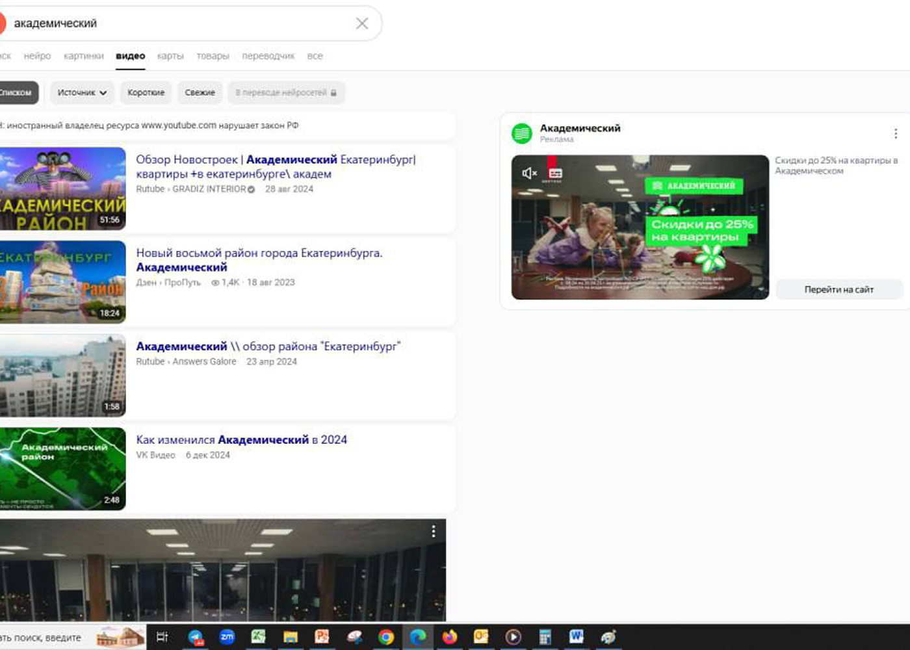Clear the search query with the X icon
Viewport: 910px width, 650px height.
coord(362,23)
